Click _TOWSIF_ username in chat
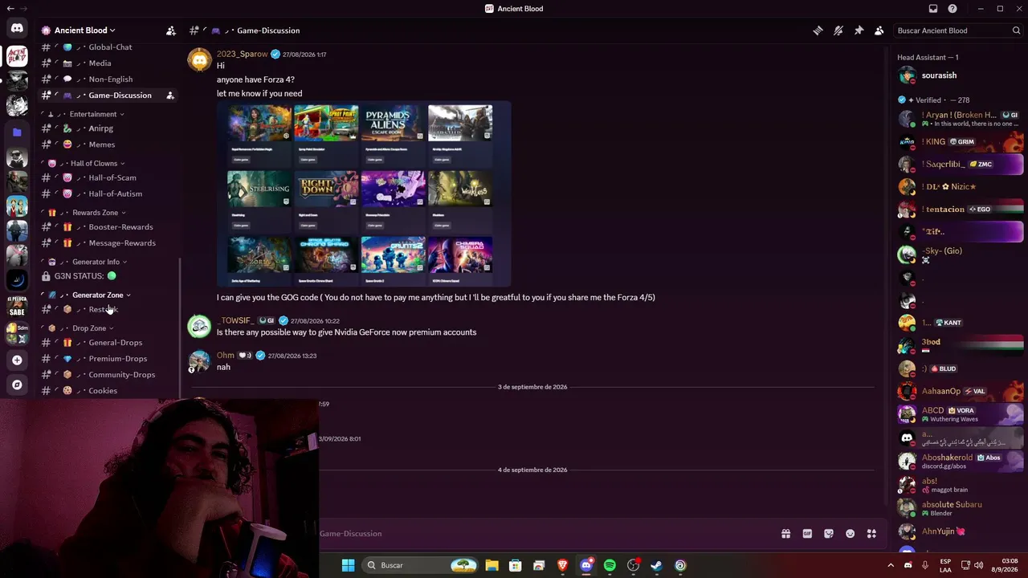Image resolution: width=1028 pixels, height=578 pixels. pyautogui.click(x=234, y=321)
